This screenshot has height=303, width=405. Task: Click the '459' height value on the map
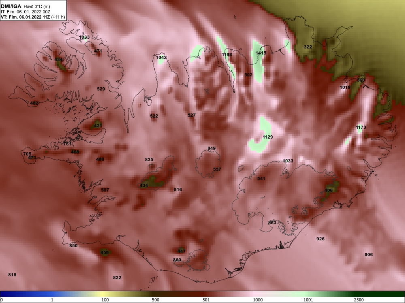(x=104, y=253)
